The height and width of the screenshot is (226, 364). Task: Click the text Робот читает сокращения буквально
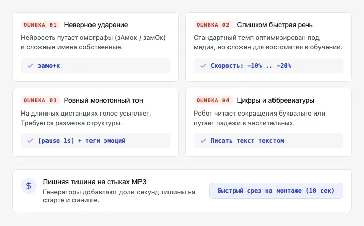click(253, 114)
